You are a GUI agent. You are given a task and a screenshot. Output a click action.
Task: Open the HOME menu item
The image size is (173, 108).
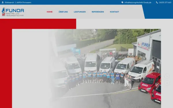[50, 12]
